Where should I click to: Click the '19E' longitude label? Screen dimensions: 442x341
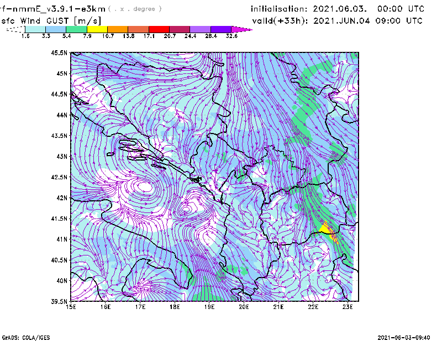click(x=209, y=307)
